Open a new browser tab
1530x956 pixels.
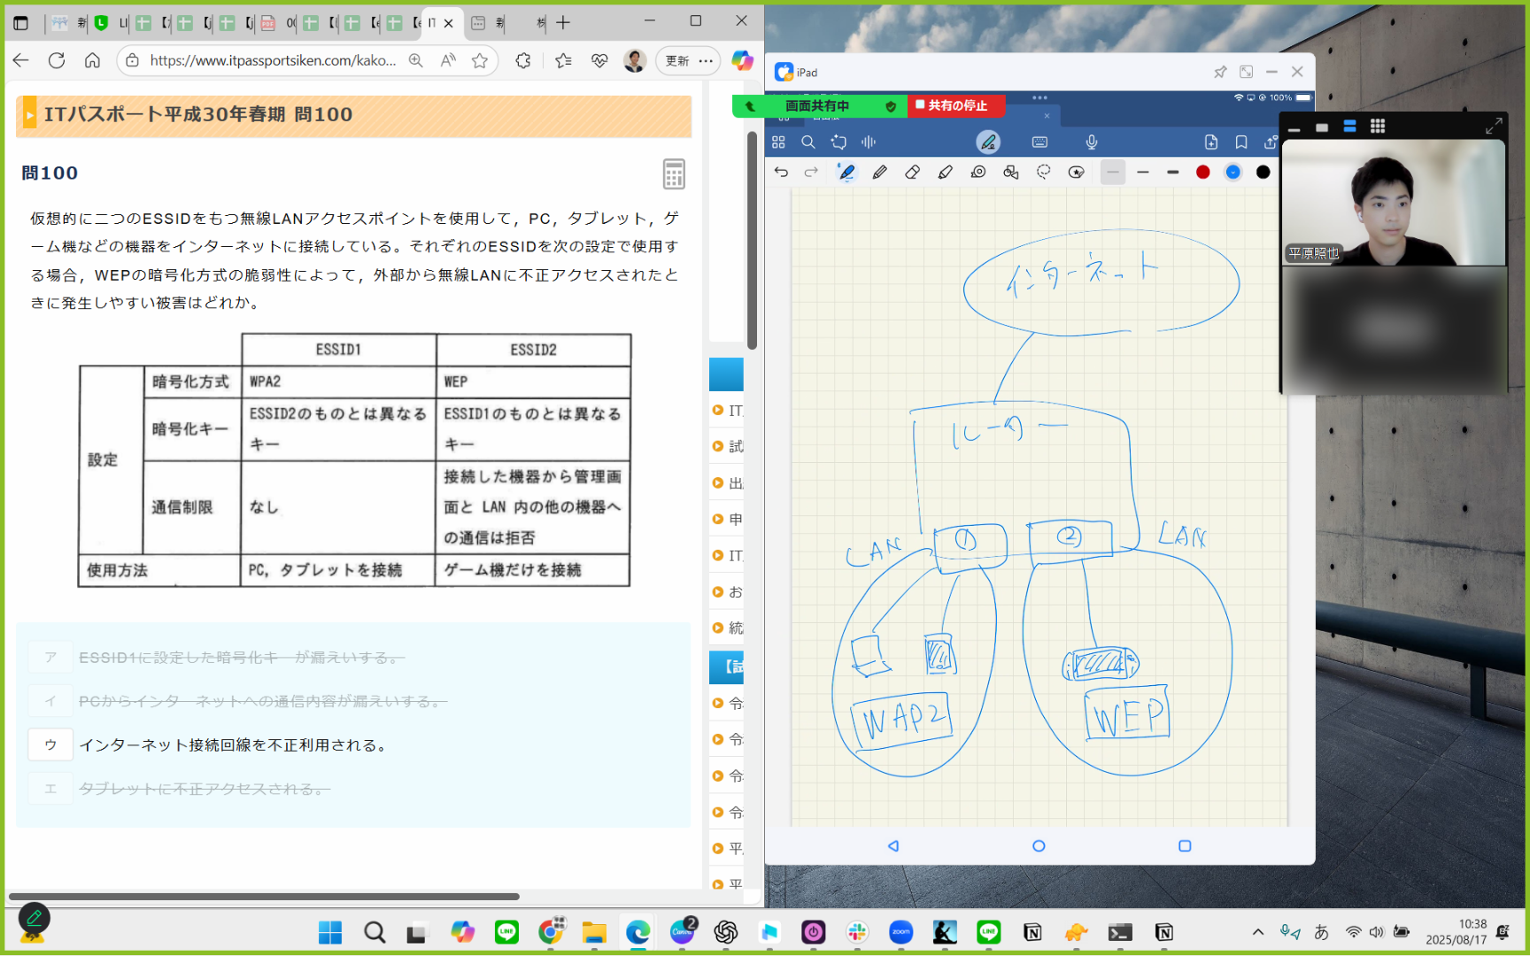pos(563,23)
